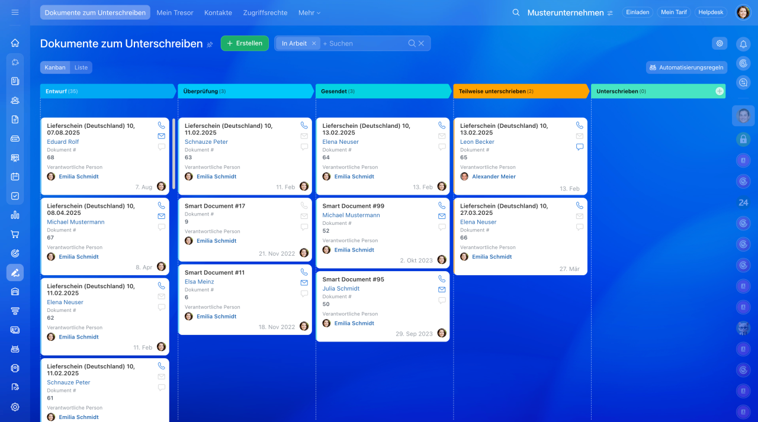
Task: Open contact link Julia Schmidt
Action: (341, 289)
